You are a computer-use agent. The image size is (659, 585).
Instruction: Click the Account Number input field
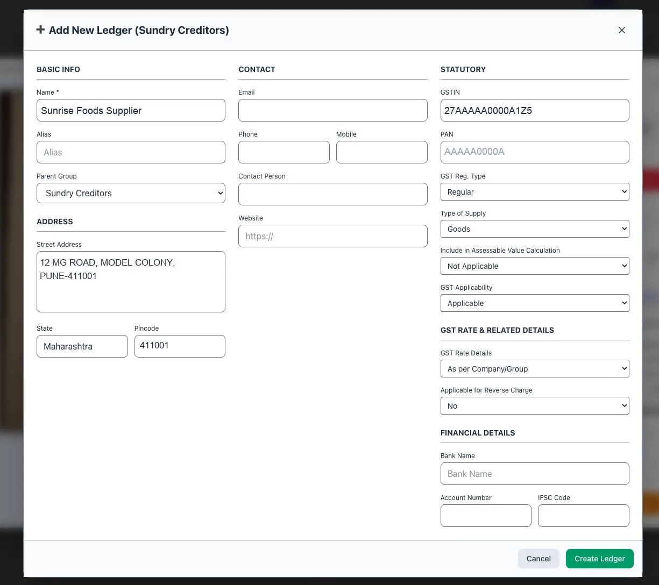(486, 516)
